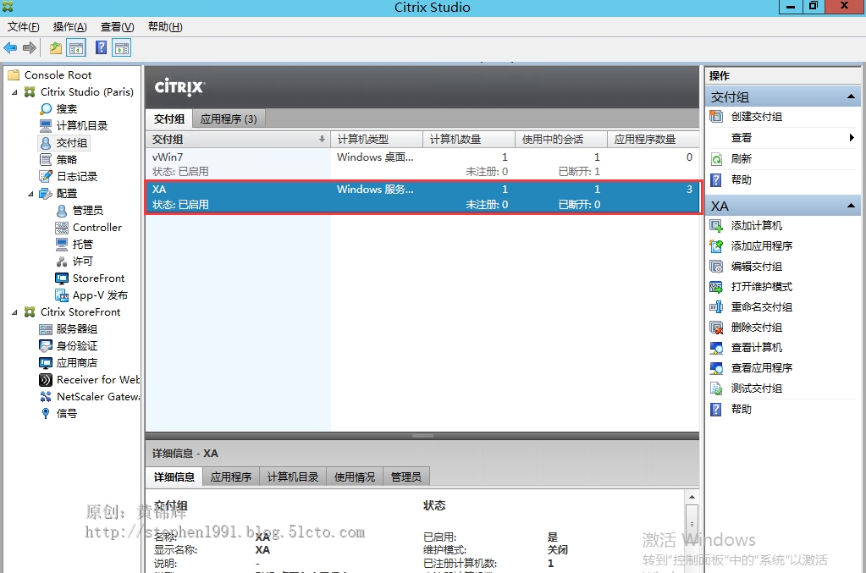Select StoreFront under 配置
Viewport: 866px width, 573px height.
(98, 278)
